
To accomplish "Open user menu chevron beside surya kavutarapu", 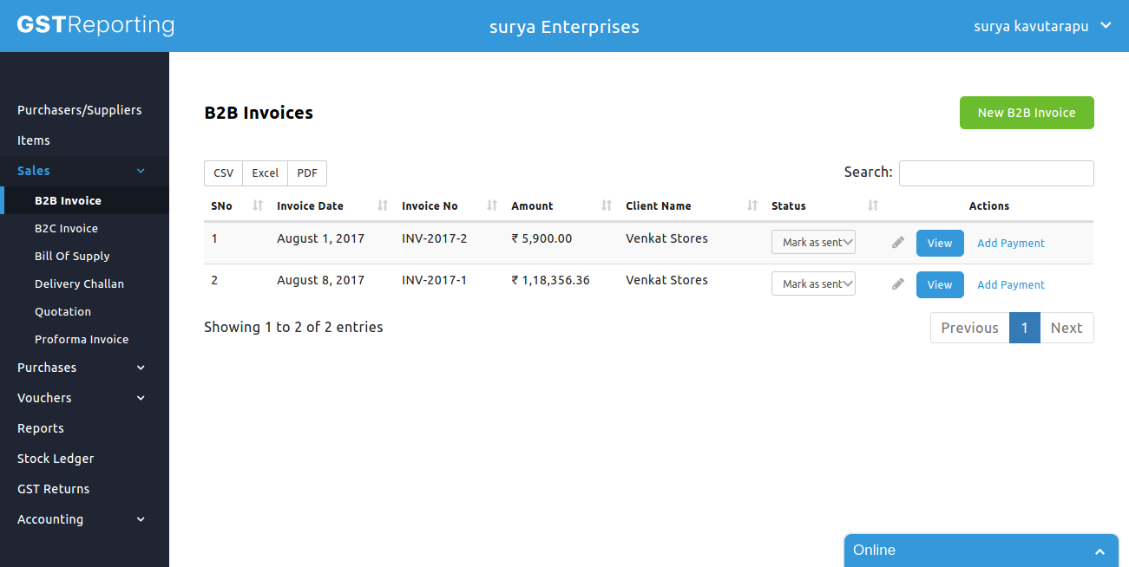I will point(1106,26).
